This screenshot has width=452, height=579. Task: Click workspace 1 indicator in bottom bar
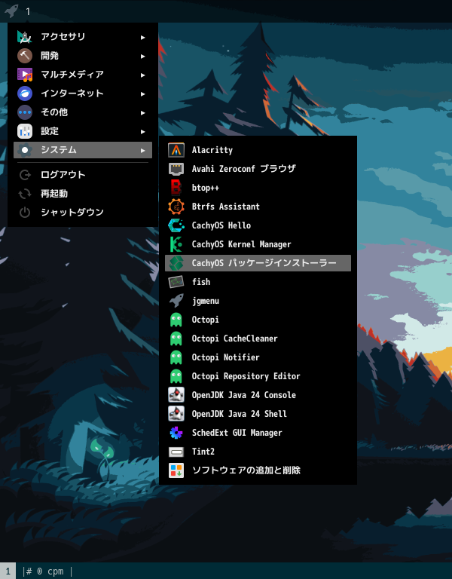point(8,571)
